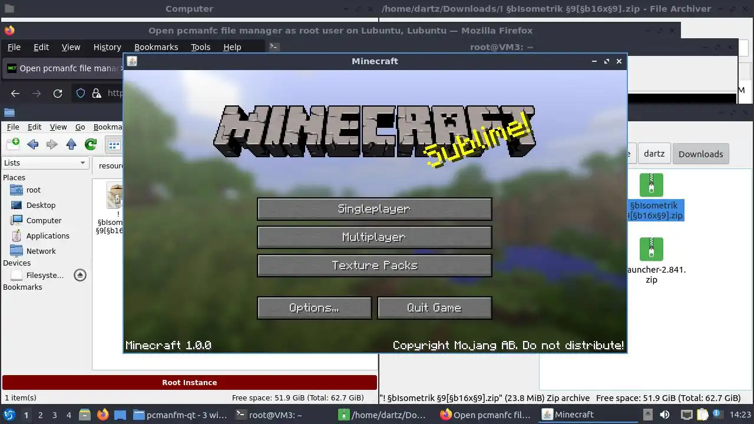Open pcmanfm File menu

pos(13,127)
